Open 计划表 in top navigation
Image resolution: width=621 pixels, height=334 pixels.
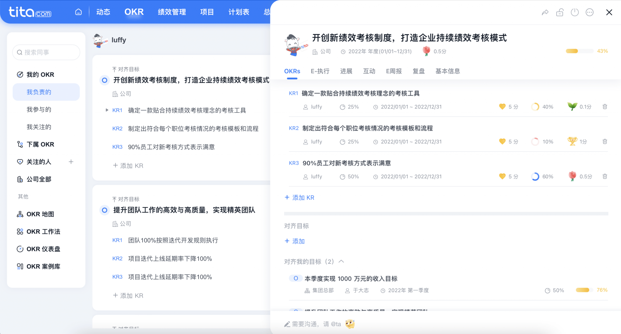pyautogui.click(x=239, y=12)
